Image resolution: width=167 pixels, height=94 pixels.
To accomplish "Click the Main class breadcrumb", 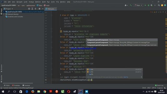I will 39,5.
